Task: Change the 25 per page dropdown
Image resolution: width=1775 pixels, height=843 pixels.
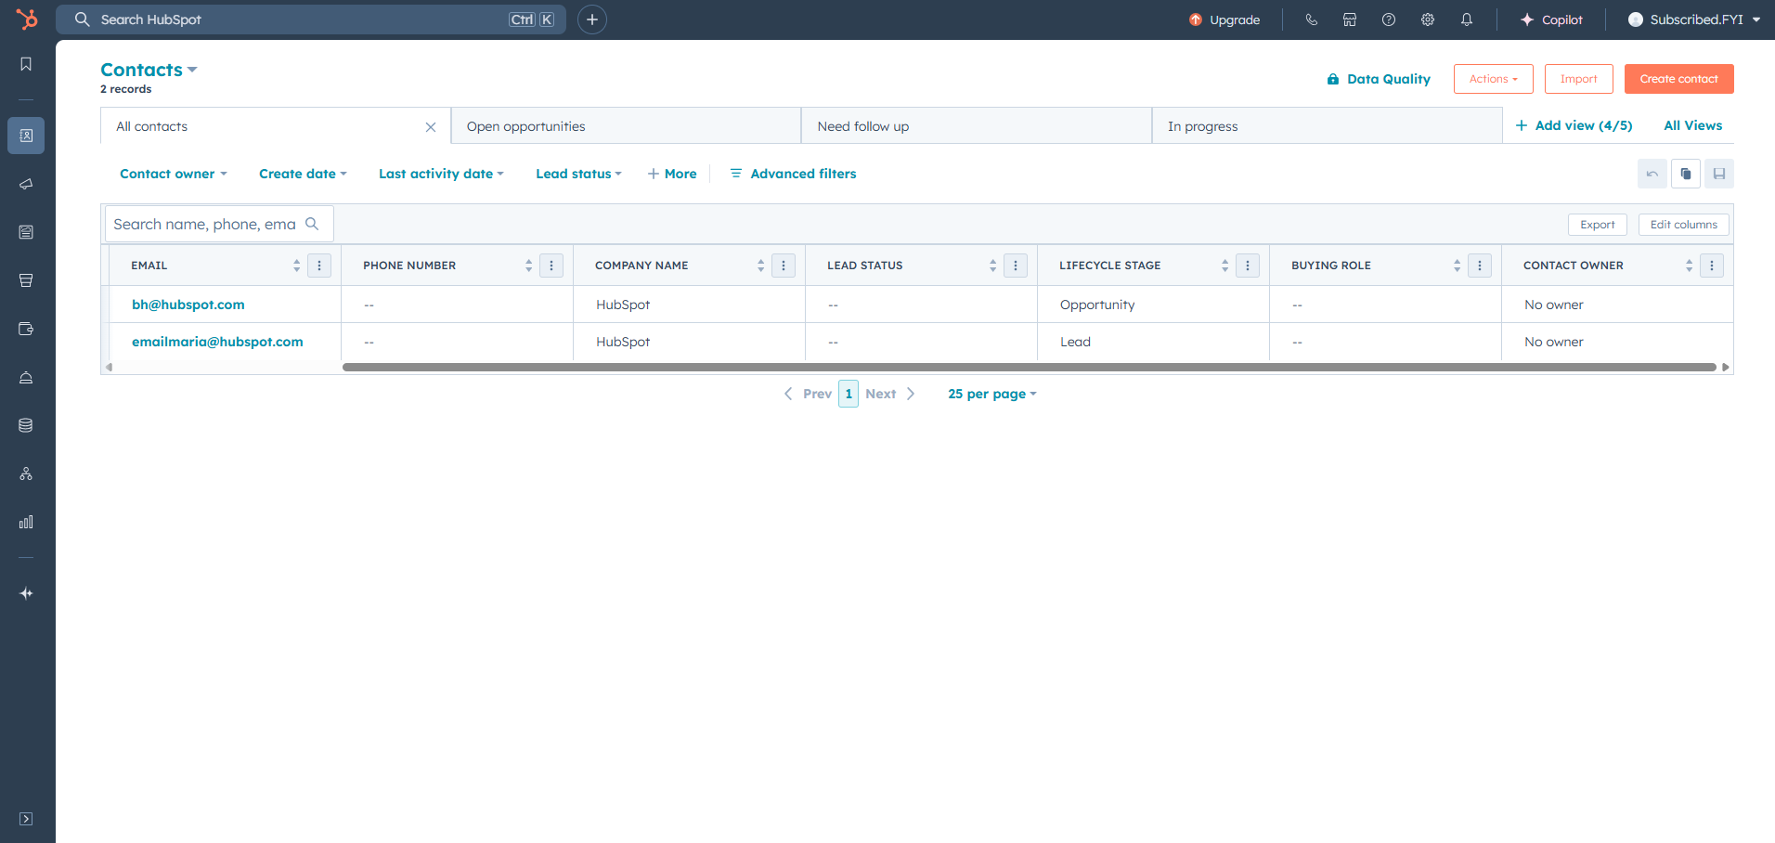Action: tap(991, 394)
